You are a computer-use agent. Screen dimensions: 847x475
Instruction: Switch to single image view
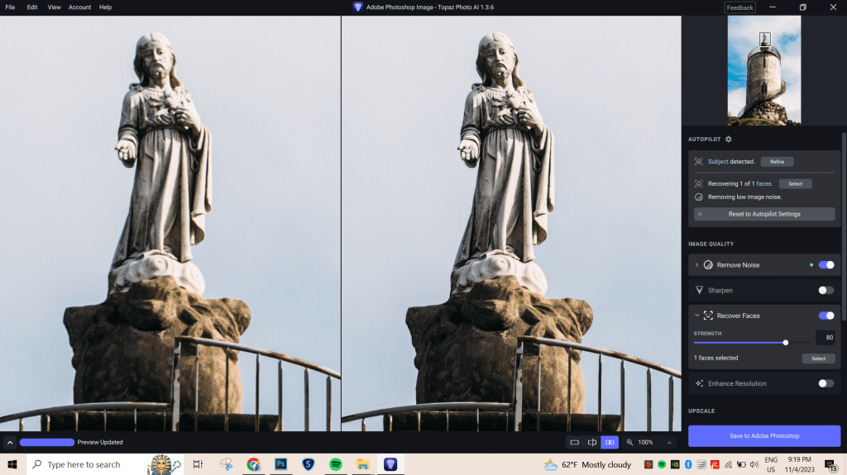click(x=575, y=443)
